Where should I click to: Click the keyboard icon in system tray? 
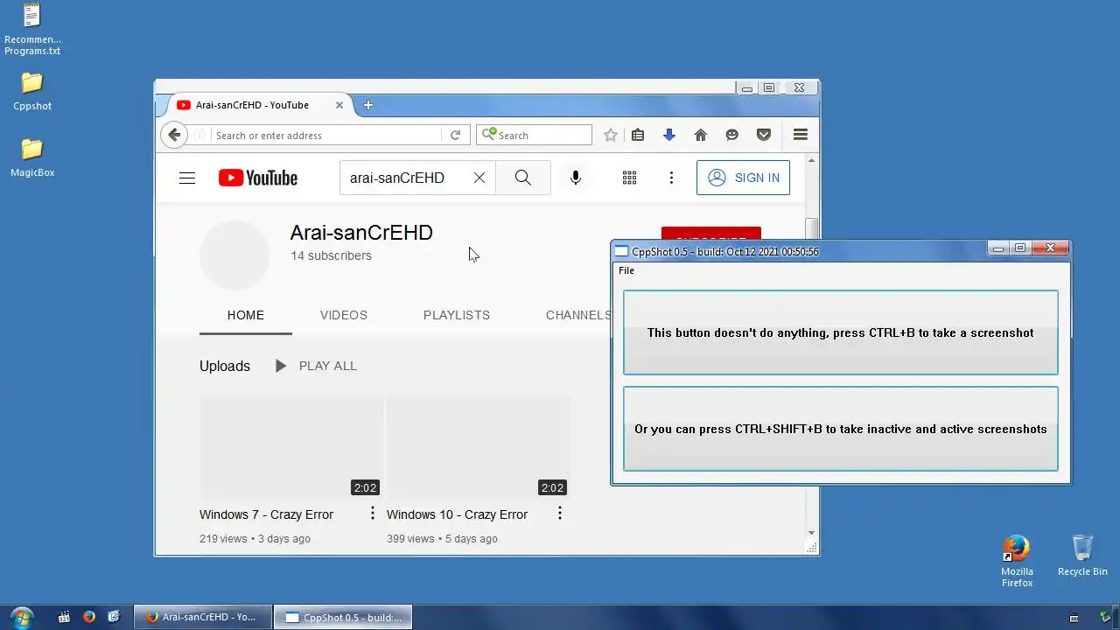[x=1074, y=618]
